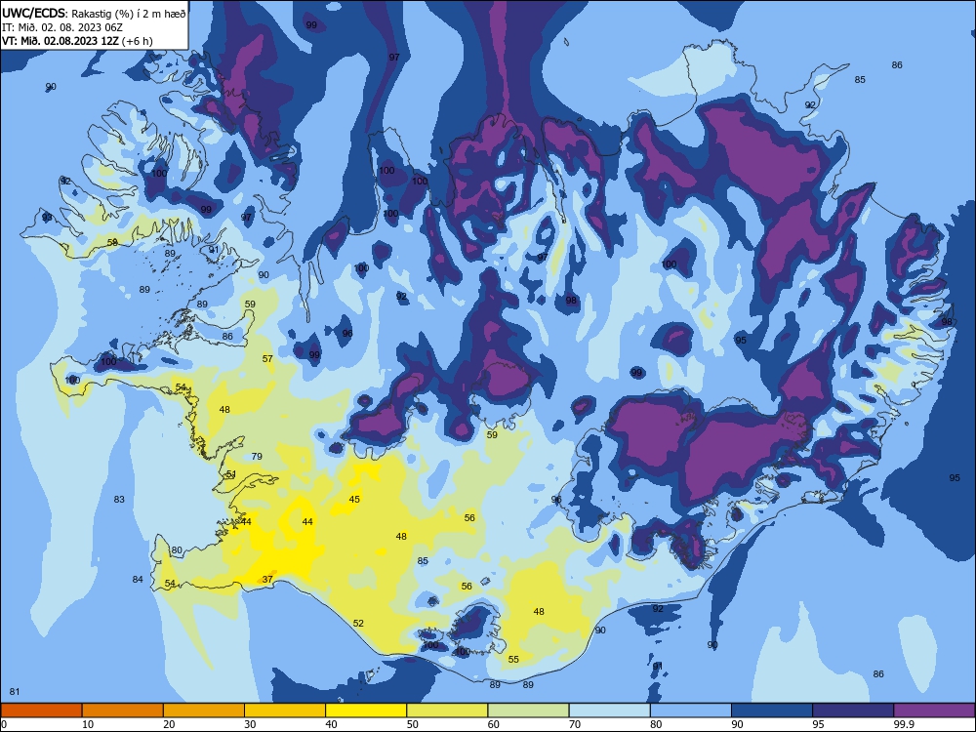This screenshot has height=732, width=976.
Task: Select the humidity value 45 on the map
Action: tap(354, 499)
